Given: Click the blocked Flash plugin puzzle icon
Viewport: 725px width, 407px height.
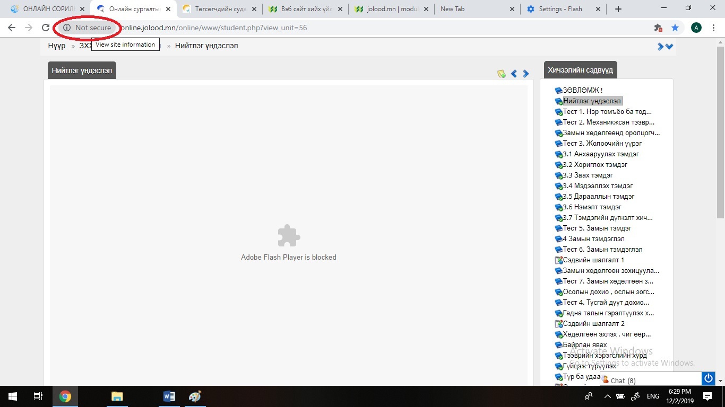Looking at the screenshot, I should click(289, 236).
